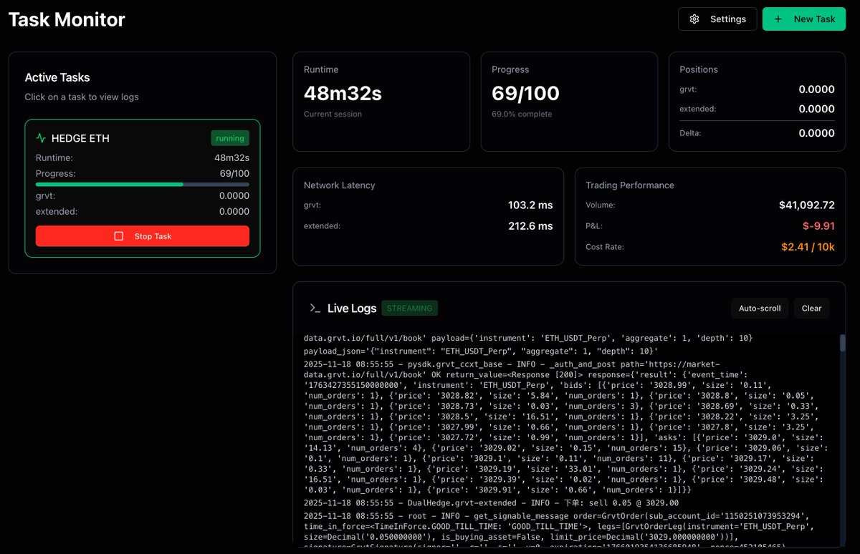Click the 69/100 value in HEDGE ETH card
The height and width of the screenshot is (554, 860).
coord(234,174)
